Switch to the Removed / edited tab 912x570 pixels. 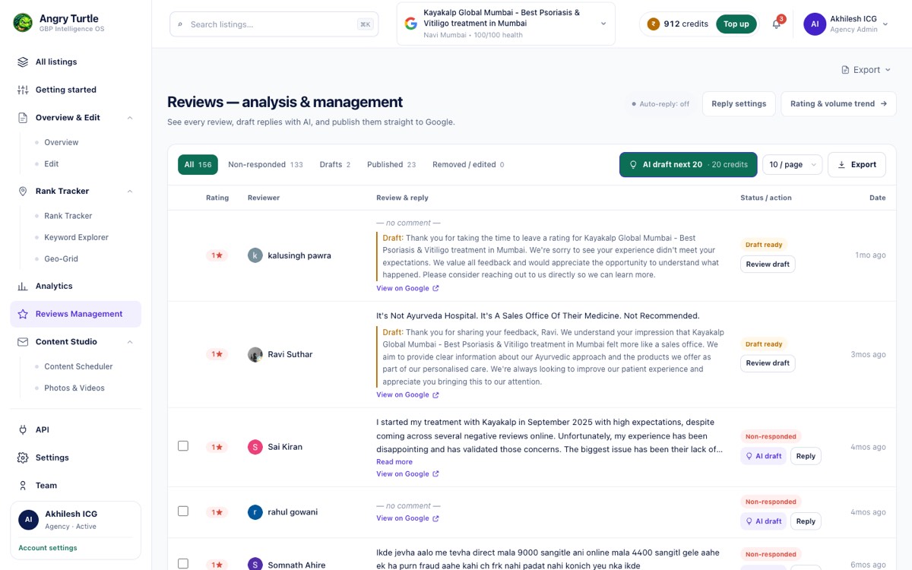(x=468, y=165)
